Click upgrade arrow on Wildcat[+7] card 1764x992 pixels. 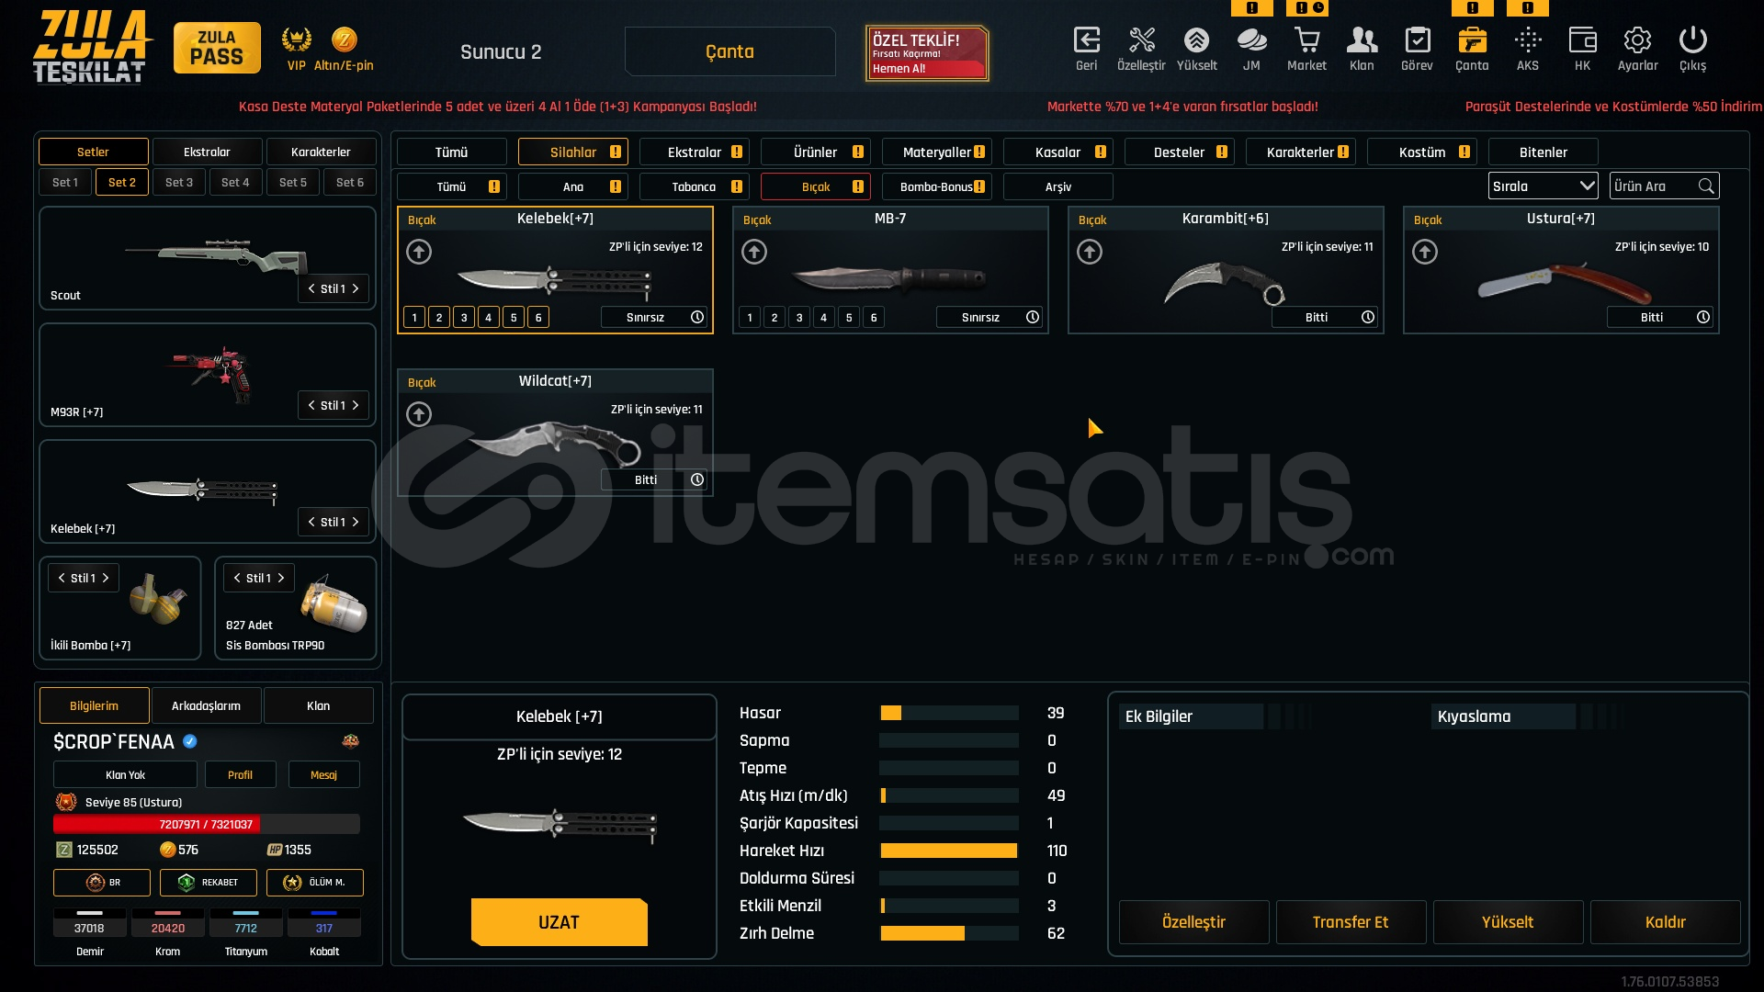coord(419,414)
